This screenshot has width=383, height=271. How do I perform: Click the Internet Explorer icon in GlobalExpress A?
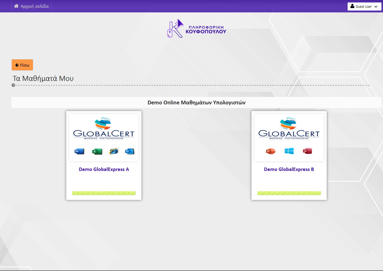click(x=114, y=151)
